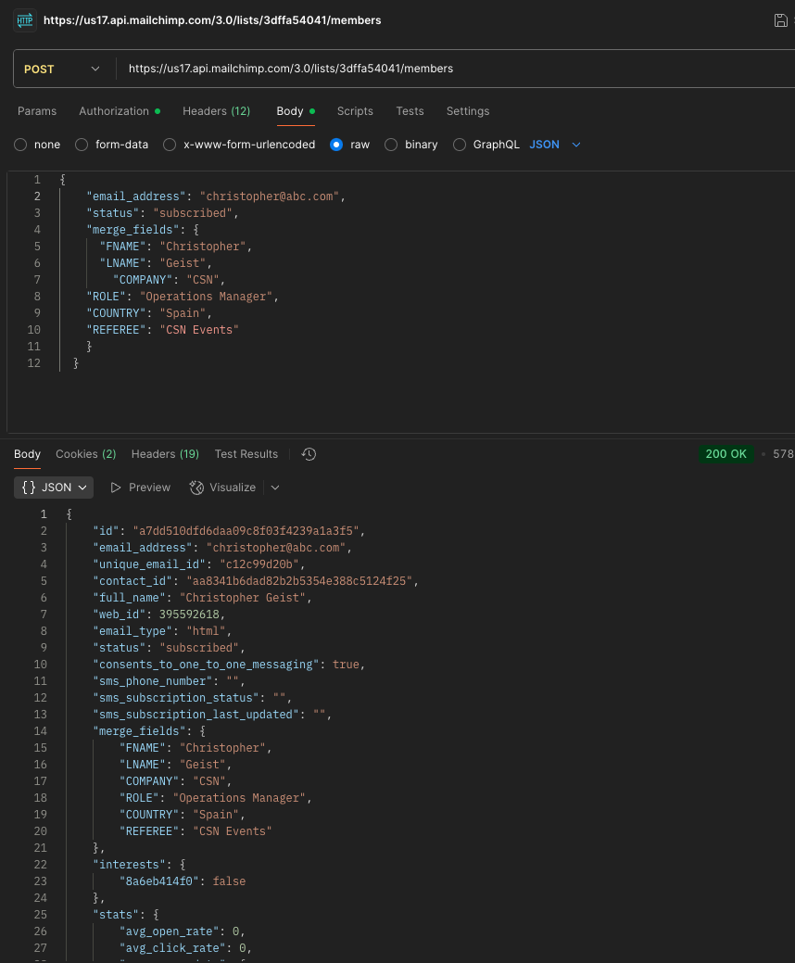Pick the GraphQL body radio button
This screenshot has height=963, width=795.
tap(460, 145)
